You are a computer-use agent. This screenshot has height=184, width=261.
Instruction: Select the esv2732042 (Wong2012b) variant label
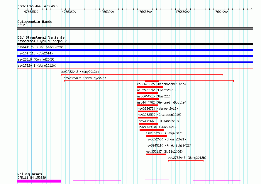80,72
